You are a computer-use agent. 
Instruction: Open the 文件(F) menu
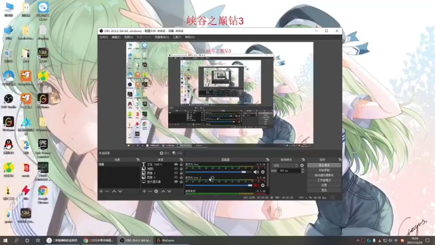point(103,37)
